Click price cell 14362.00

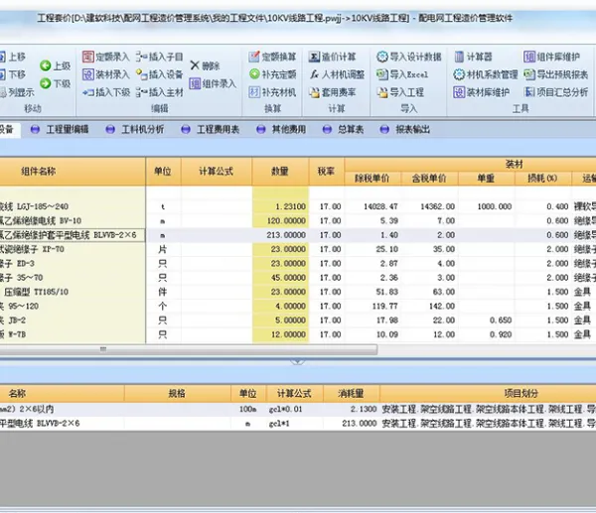tap(429, 206)
